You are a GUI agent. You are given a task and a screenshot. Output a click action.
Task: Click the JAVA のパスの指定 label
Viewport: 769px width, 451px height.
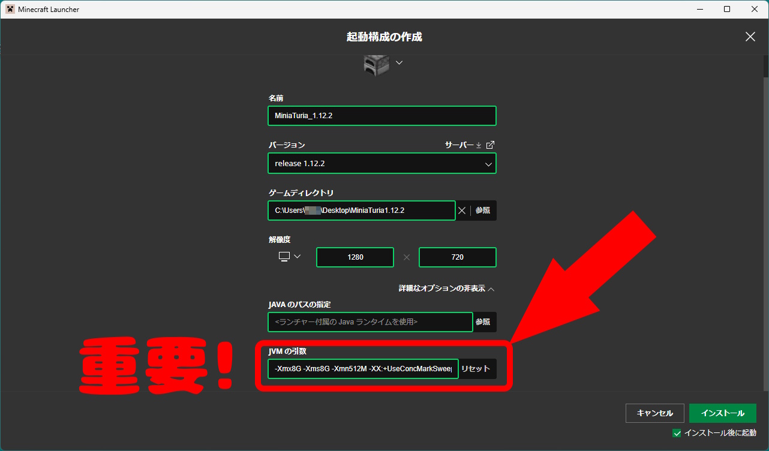click(x=299, y=304)
